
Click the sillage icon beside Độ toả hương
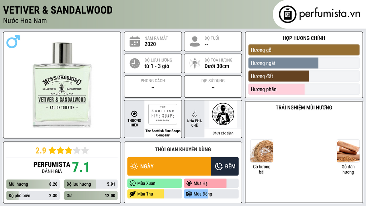click(x=195, y=63)
